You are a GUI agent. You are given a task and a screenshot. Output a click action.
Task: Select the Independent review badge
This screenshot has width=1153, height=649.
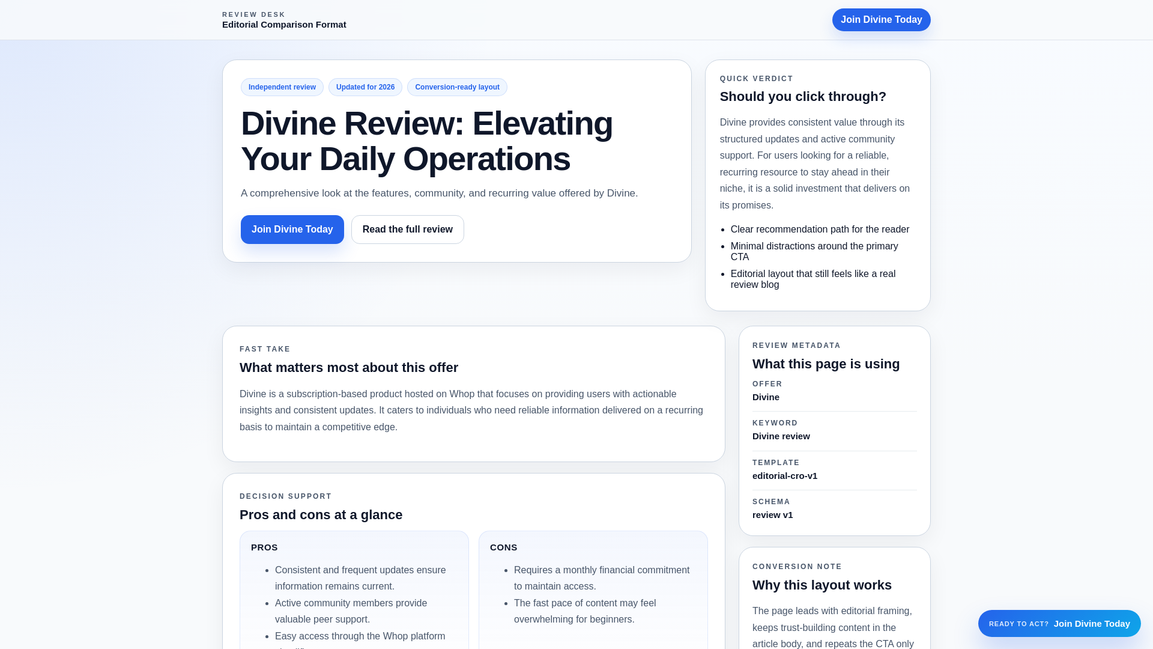(282, 87)
